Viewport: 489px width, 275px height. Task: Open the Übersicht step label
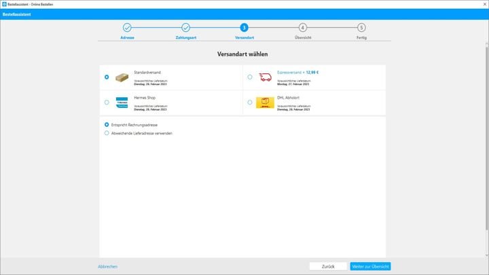tap(303, 38)
